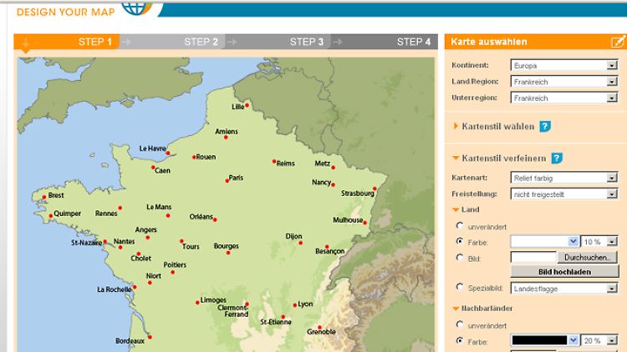Image resolution: width=627 pixels, height=352 pixels.
Task: Click help icon next to Kartenstil verfeinern
Action: [x=557, y=158]
